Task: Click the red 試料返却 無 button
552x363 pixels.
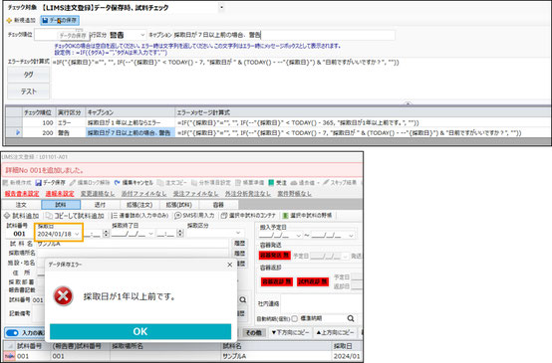Action: click(x=313, y=281)
